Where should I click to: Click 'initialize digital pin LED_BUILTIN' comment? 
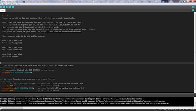click(x=29, y=70)
